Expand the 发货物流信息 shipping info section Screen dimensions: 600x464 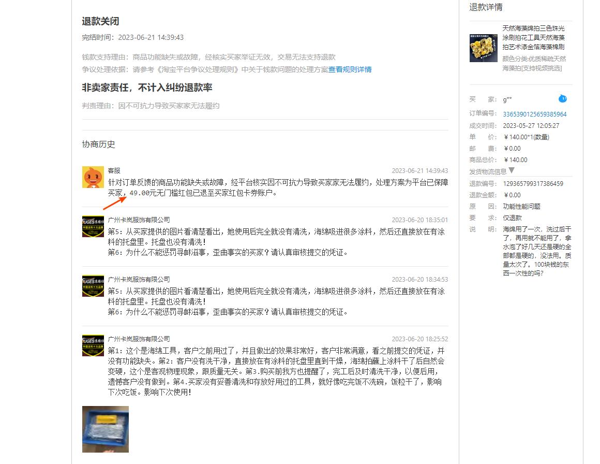[489, 171]
